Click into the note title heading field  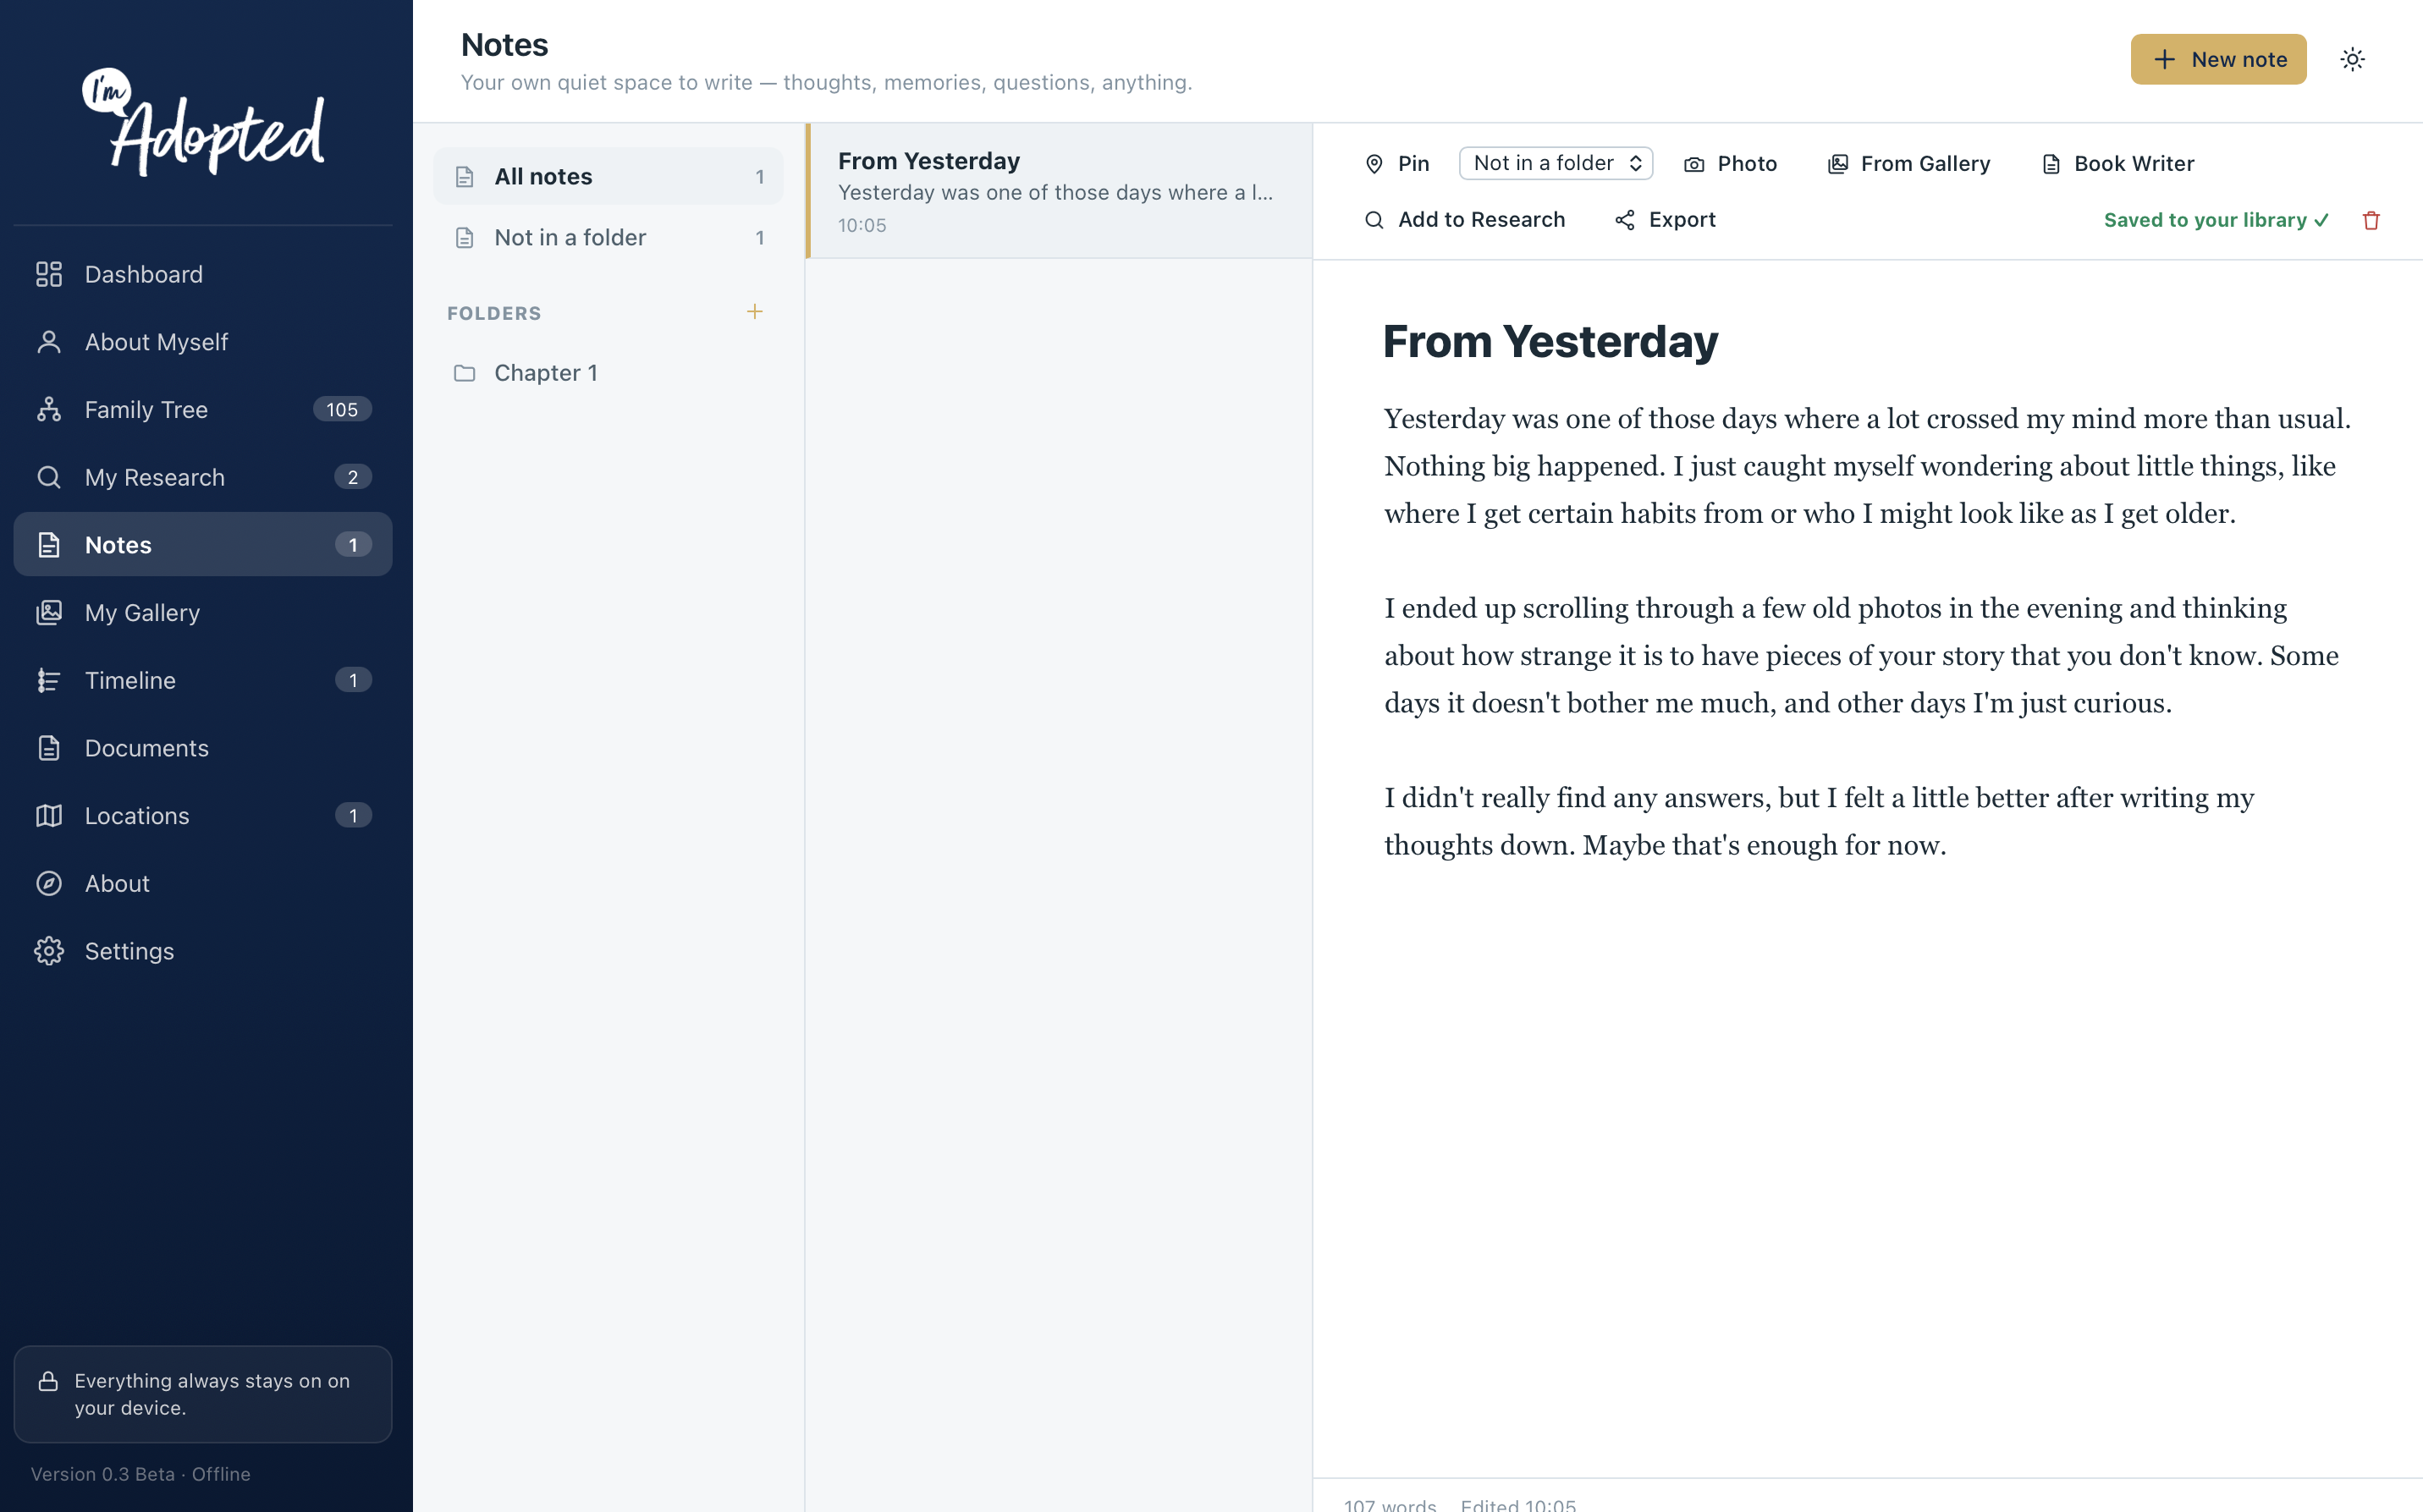1550,341
